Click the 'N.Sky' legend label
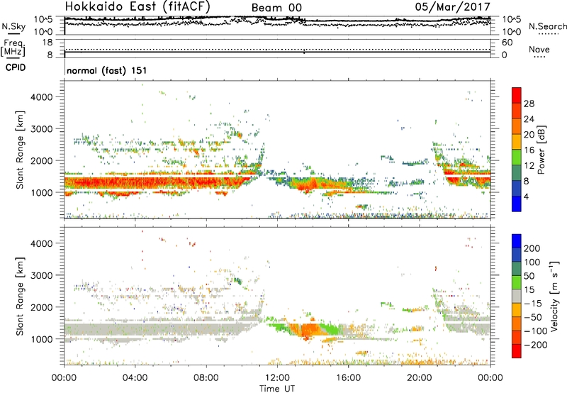The width and height of the screenshot is (567, 393). [13, 26]
